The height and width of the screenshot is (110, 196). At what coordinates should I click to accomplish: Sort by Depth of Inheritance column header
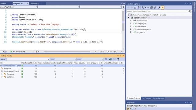(65, 63)
